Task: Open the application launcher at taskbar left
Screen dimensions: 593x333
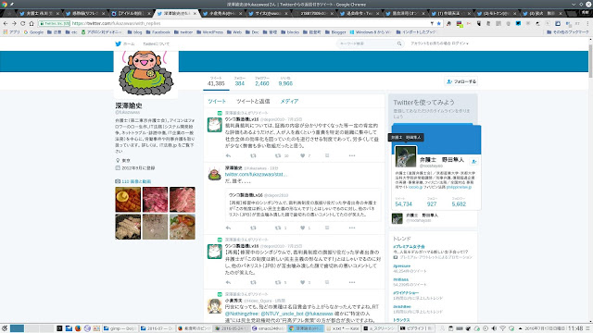Action: pos(4,328)
